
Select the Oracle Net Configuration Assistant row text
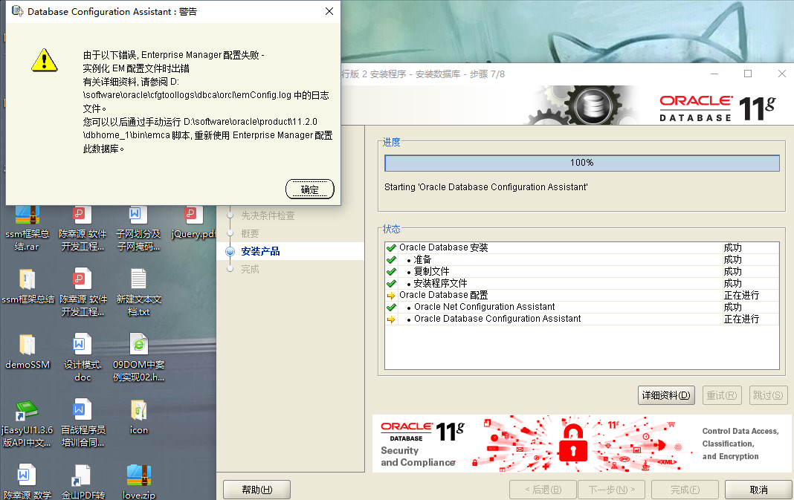(485, 307)
